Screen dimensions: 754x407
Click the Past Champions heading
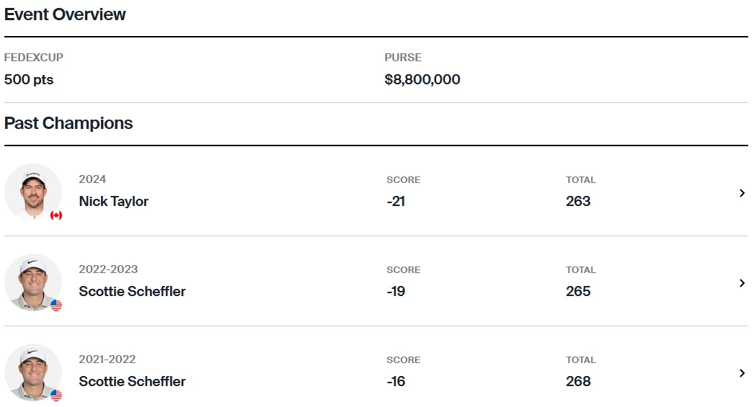point(68,123)
